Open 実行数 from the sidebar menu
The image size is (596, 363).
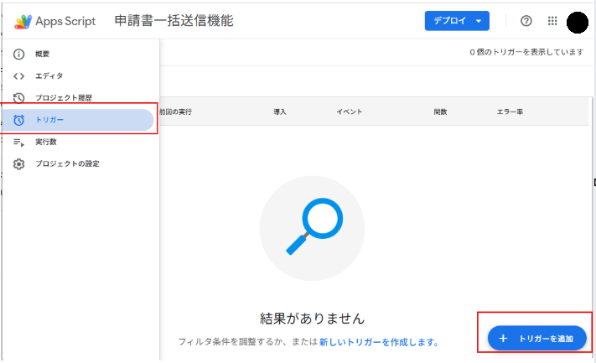tap(46, 142)
